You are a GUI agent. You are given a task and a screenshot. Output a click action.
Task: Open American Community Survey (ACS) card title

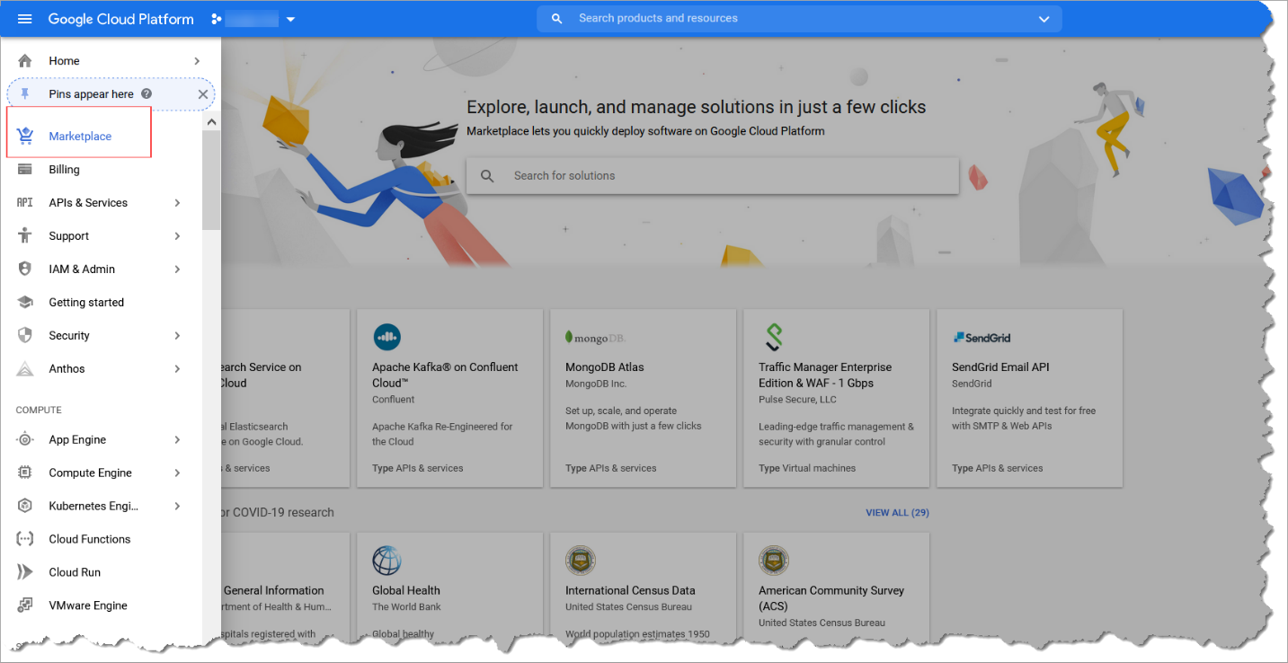[x=831, y=599]
